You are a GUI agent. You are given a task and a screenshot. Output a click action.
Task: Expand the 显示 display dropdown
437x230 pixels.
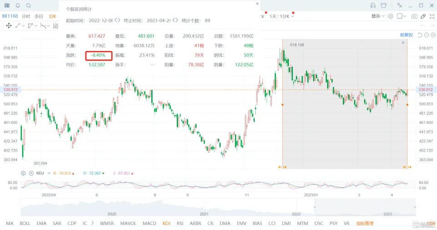377,16
